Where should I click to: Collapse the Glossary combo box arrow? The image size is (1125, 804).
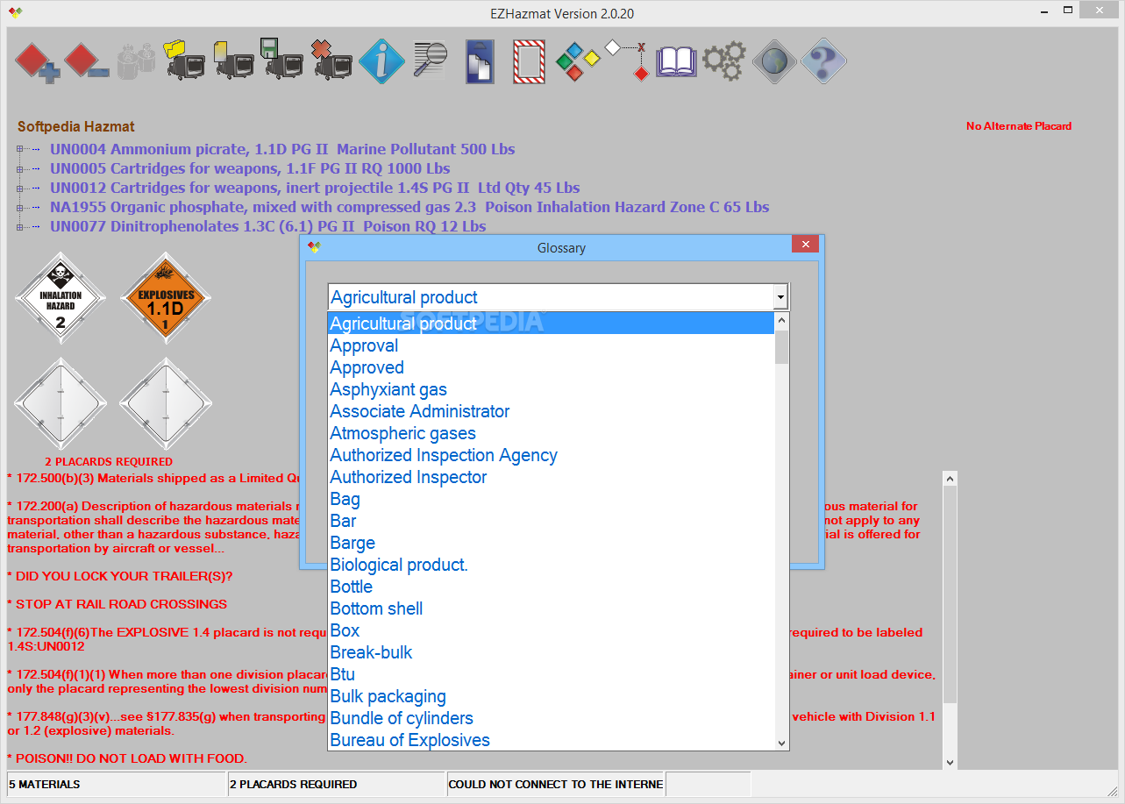[780, 297]
